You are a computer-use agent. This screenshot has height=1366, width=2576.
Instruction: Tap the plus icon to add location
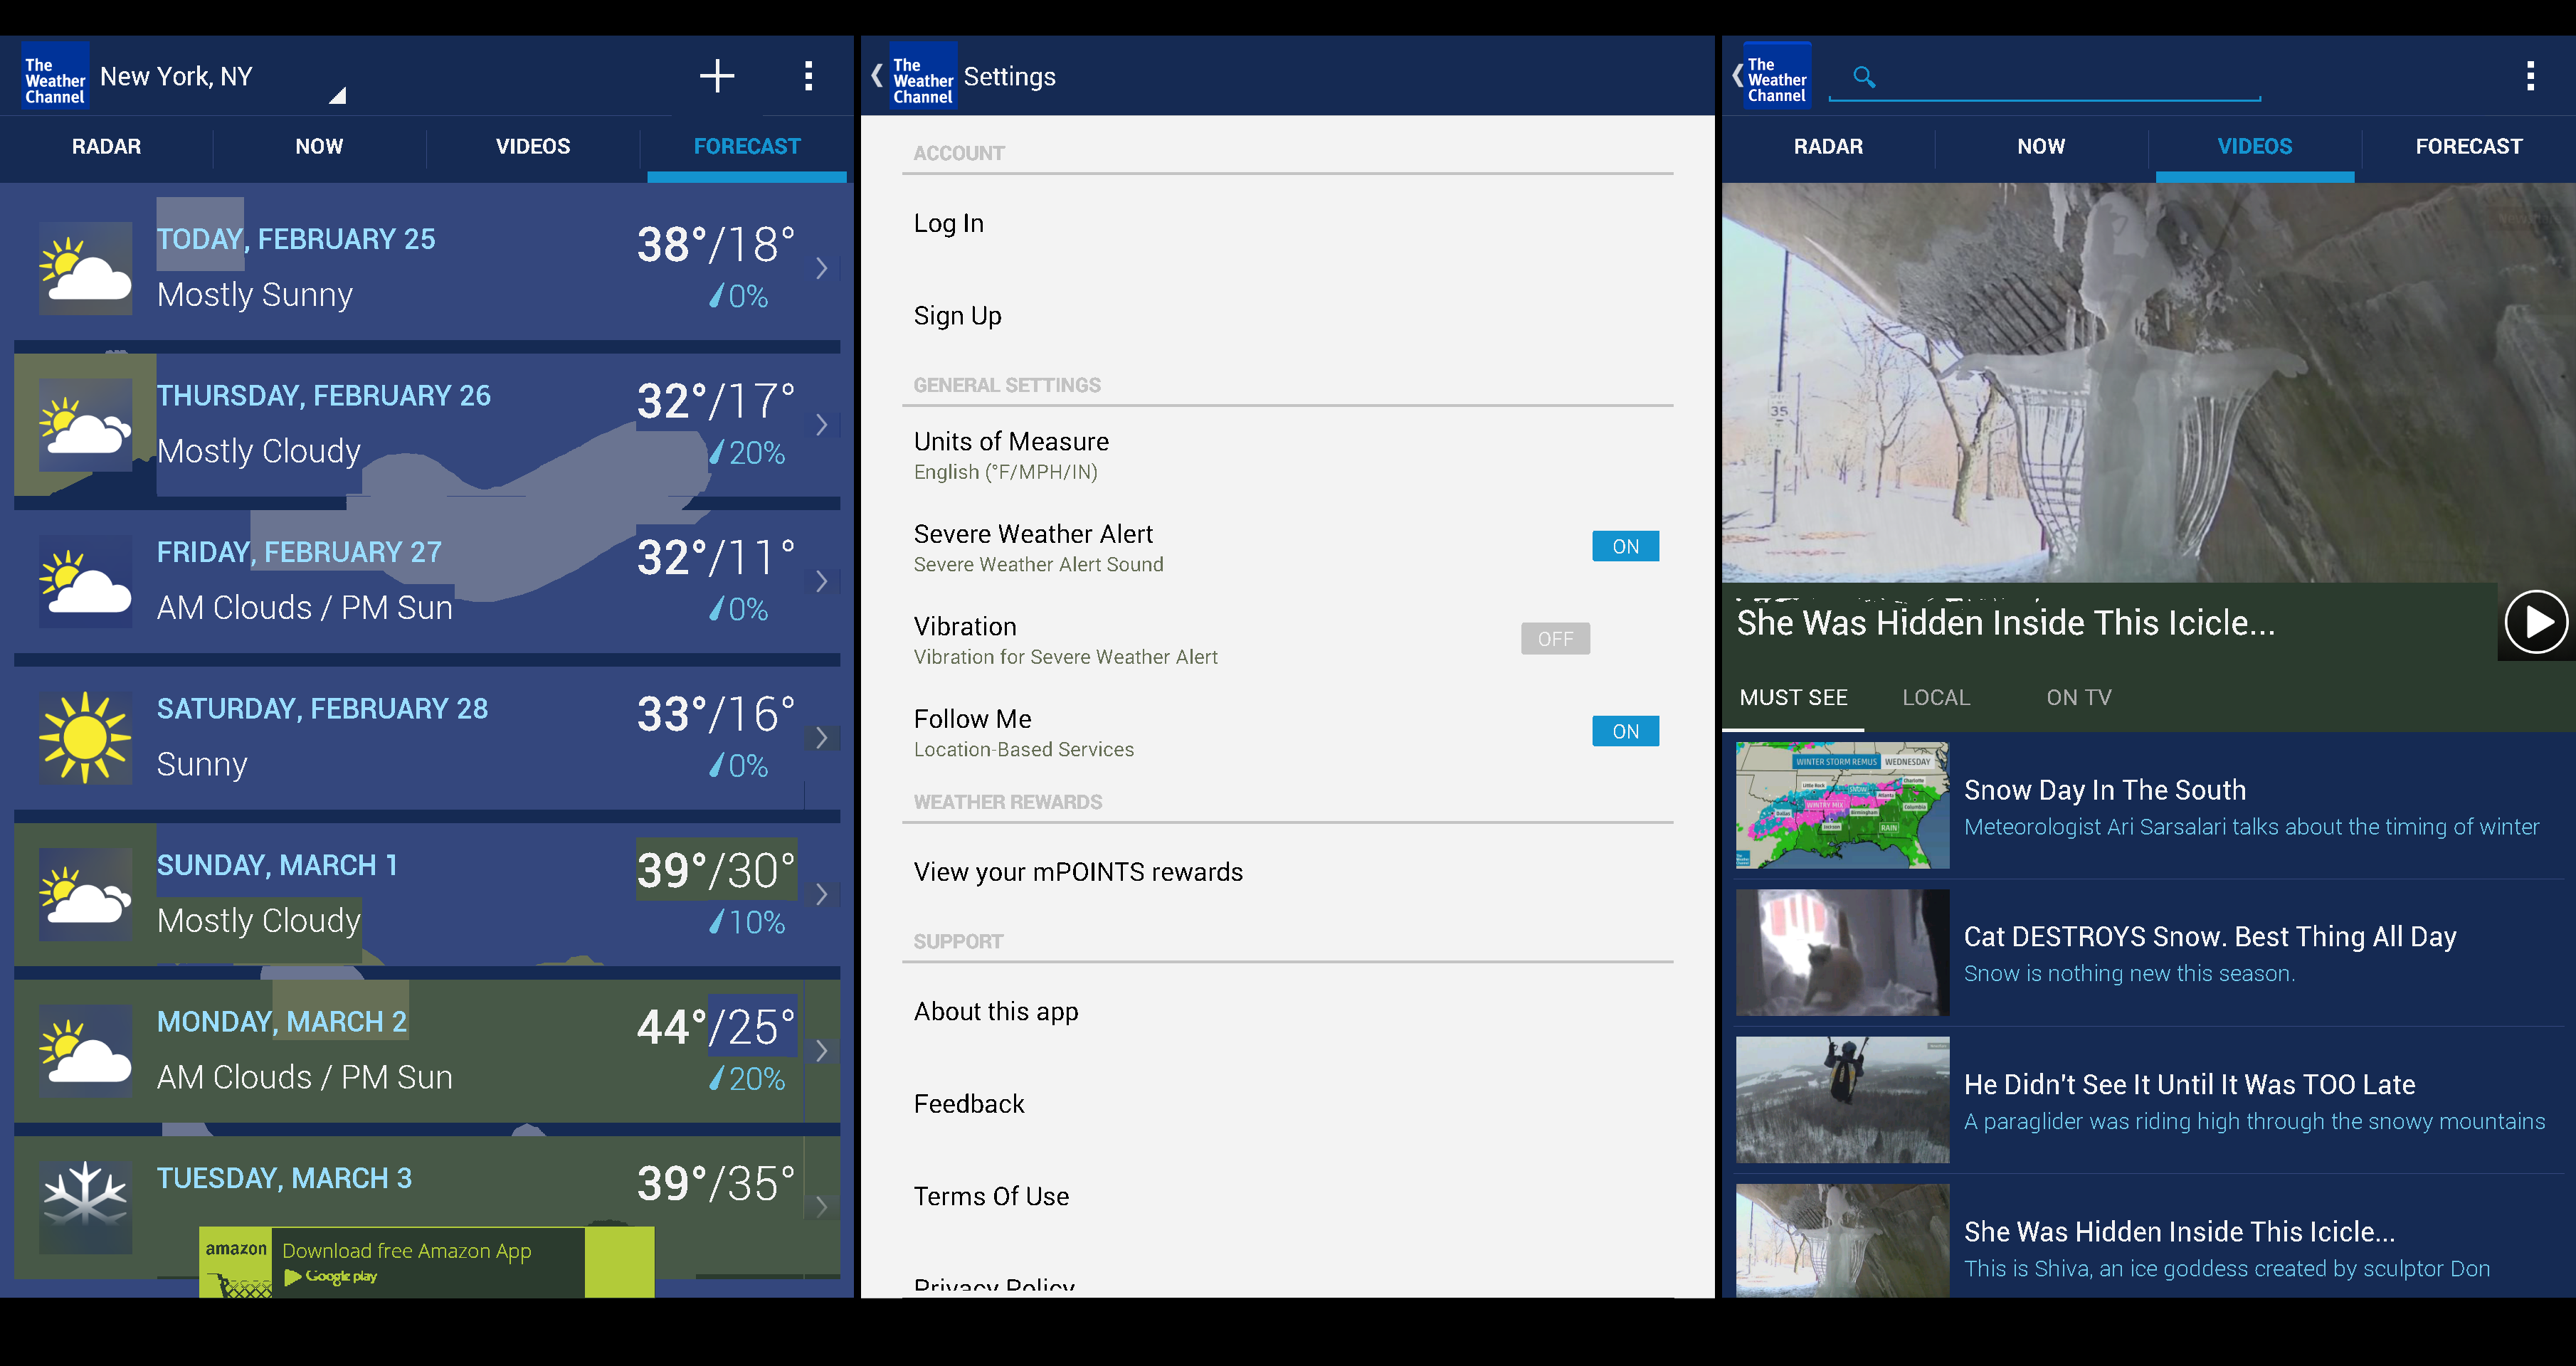(x=716, y=76)
